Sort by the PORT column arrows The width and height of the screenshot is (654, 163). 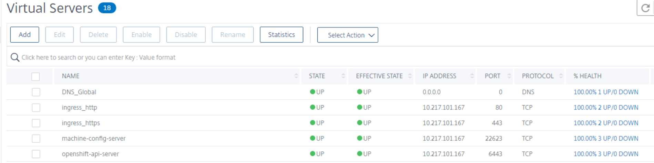[509, 76]
